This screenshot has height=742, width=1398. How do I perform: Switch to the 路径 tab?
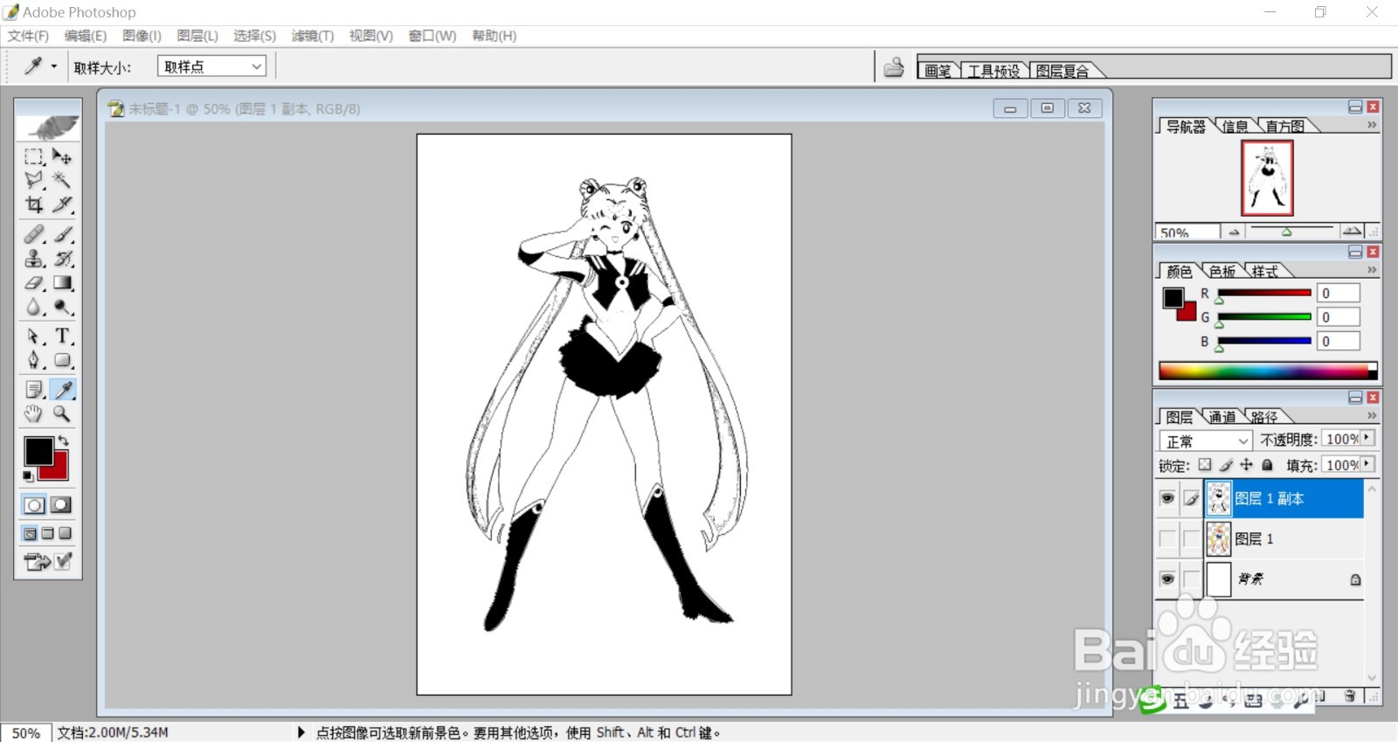(x=1263, y=417)
